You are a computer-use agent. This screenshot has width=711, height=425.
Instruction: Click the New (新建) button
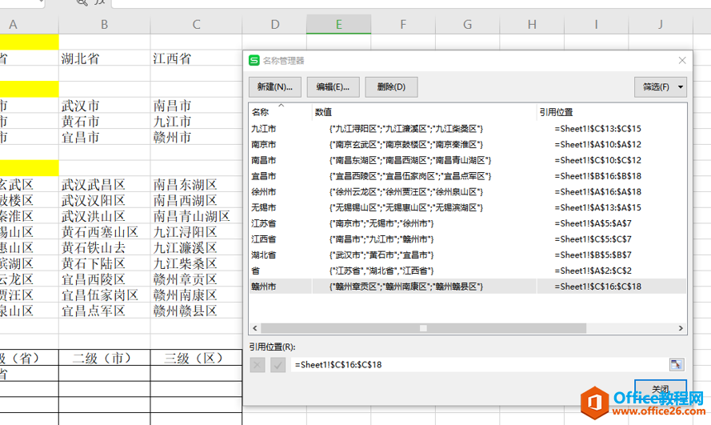point(274,87)
